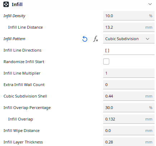
Task: Click the Infill Density setting label
Action: coord(14,16)
